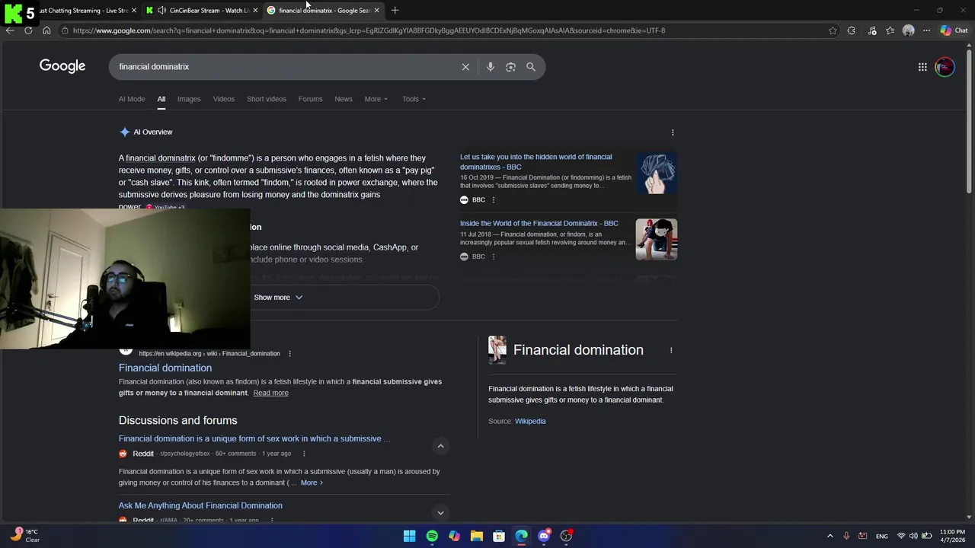This screenshot has height=548, width=975.
Task: Open Copilot Chat in browser toolbar
Action: tap(954, 30)
